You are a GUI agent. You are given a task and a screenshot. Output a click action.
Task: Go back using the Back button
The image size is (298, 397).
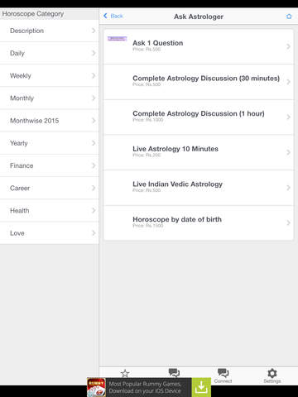tap(113, 16)
